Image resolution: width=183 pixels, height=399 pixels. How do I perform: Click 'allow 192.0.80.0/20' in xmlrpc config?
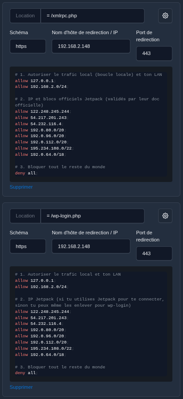click(41, 130)
